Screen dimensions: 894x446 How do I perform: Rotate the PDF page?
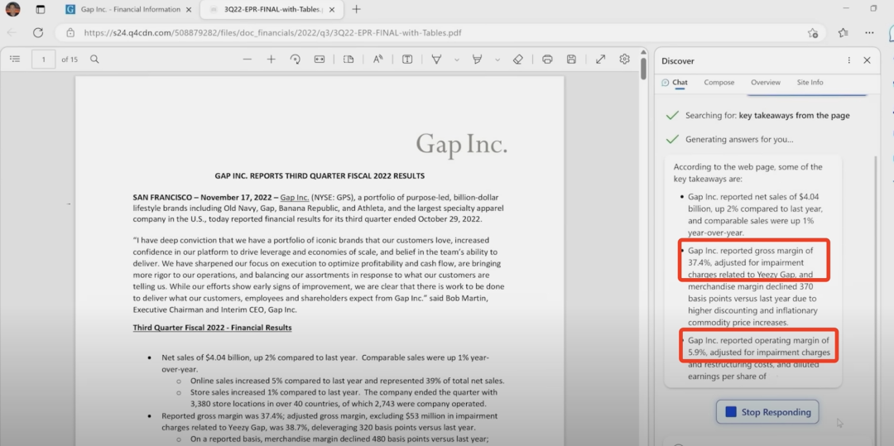point(296,60)
